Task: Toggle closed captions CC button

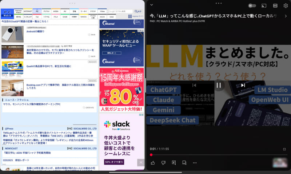Action: point(275,6)
